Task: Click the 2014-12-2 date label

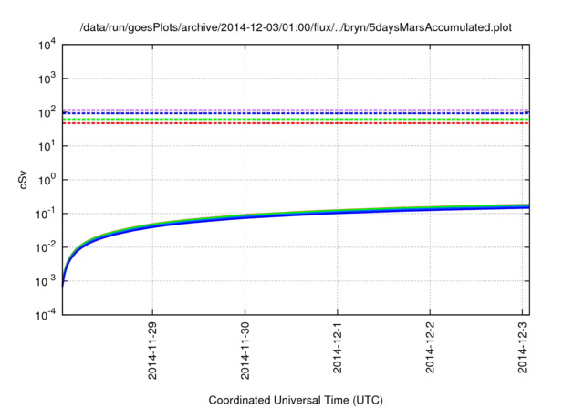Action: point(430,348)
